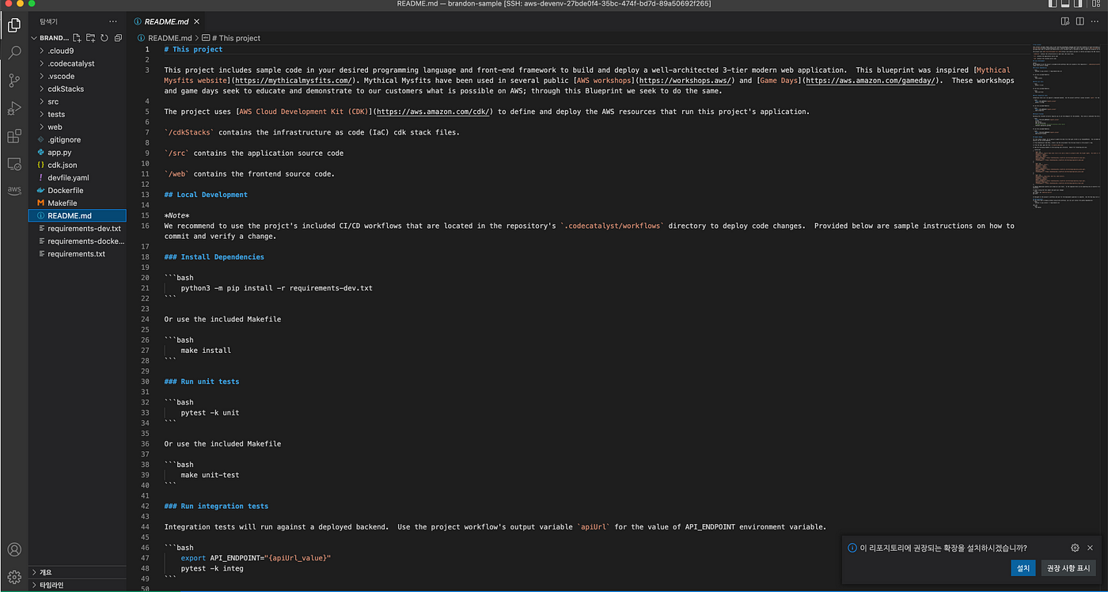Expand the 타임라인 section

point(52,585)
